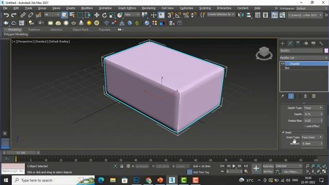Open the Selected key mode dropdown
The width and height of the screenshot is (329, 185).
point(288,166)
